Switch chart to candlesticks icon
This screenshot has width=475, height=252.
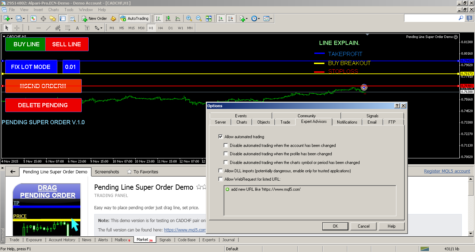pos(168,18)
